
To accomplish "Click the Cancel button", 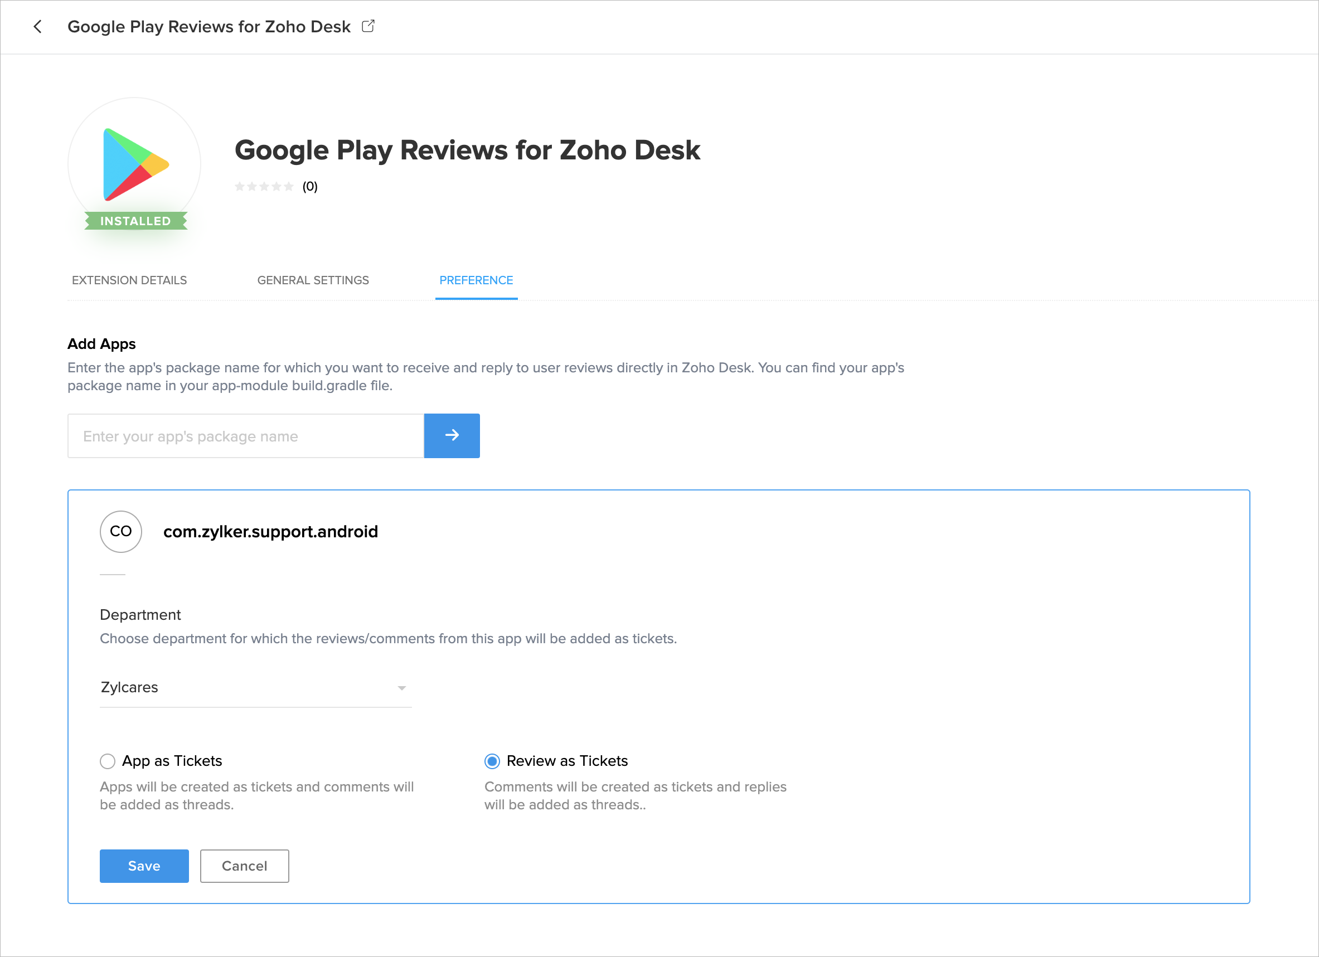I will pyautogui.click(x=244, y=866).
